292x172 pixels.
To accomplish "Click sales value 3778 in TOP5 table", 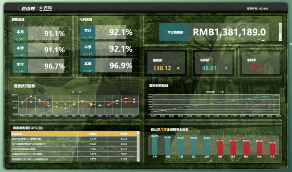I will pos(93,159).
